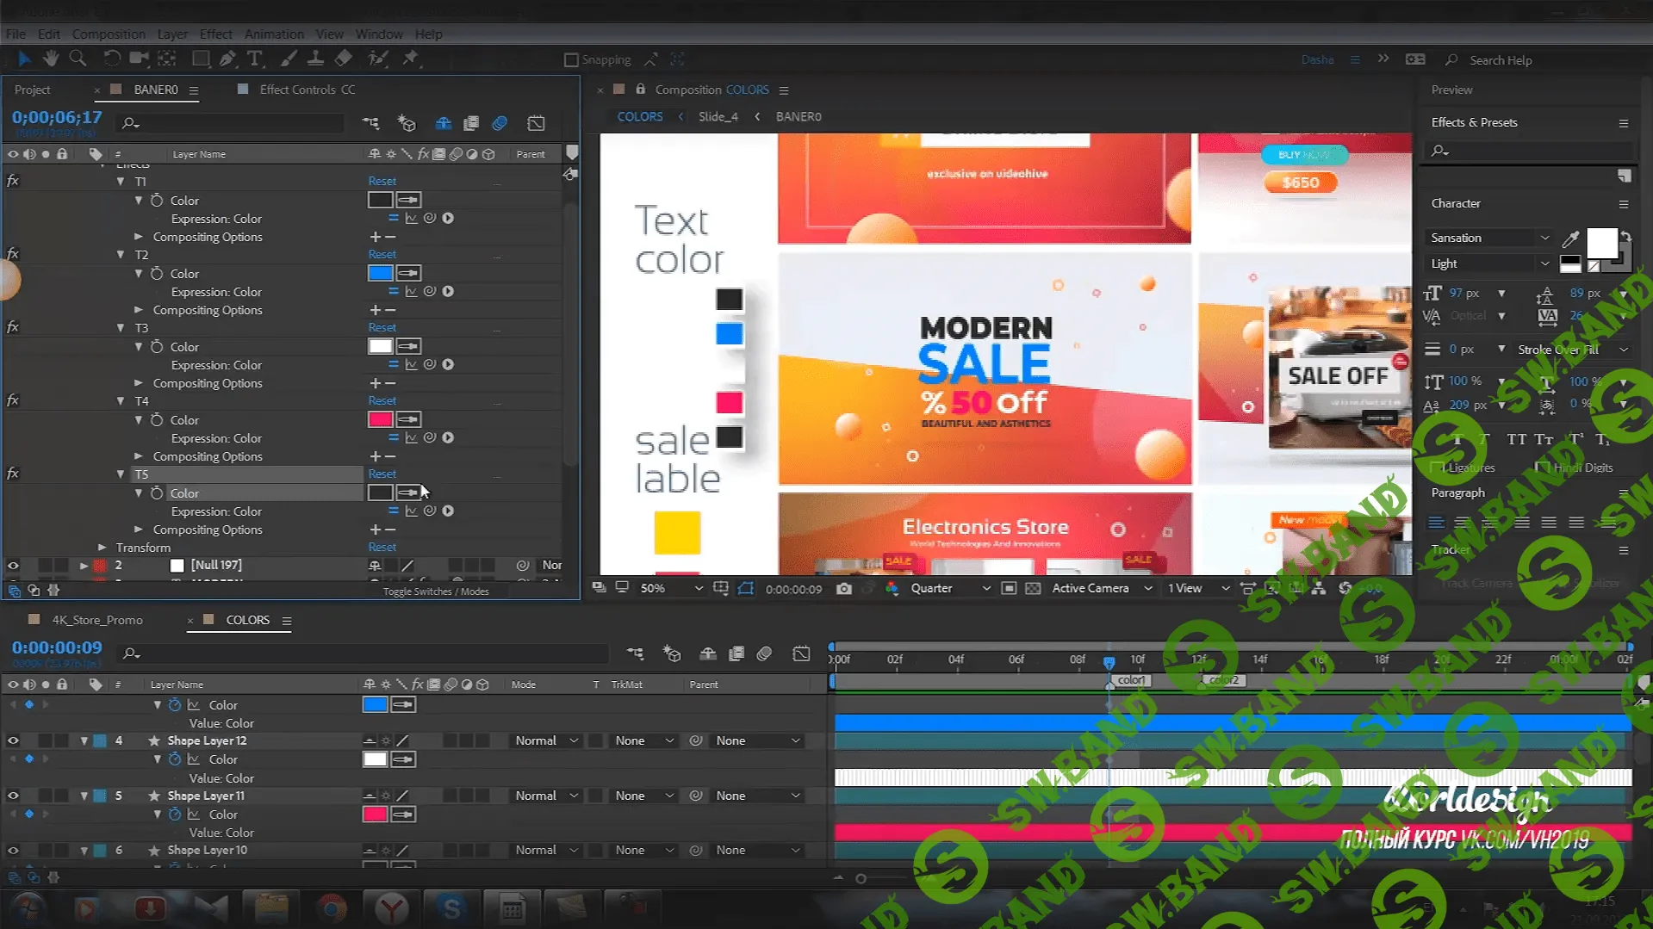The width and height of the screenshot is (1653, 929).
Task: Toggle visibility of Null 197 layer
Action: click(13, 566)
